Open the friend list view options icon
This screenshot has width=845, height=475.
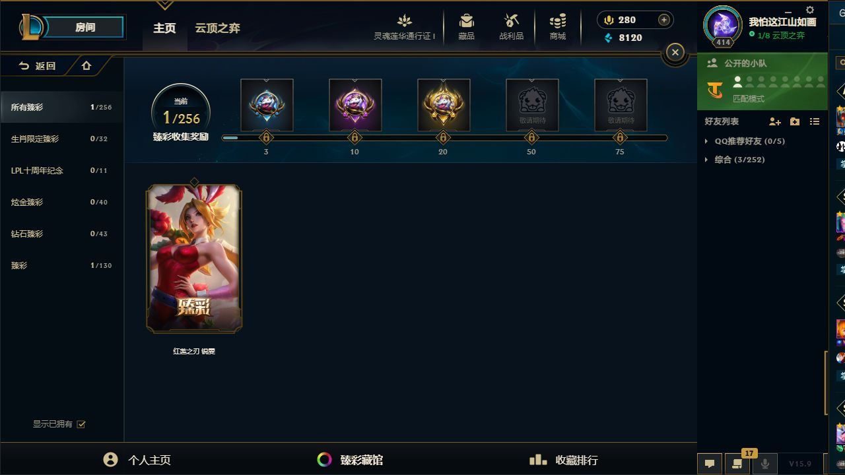[815, 121]
